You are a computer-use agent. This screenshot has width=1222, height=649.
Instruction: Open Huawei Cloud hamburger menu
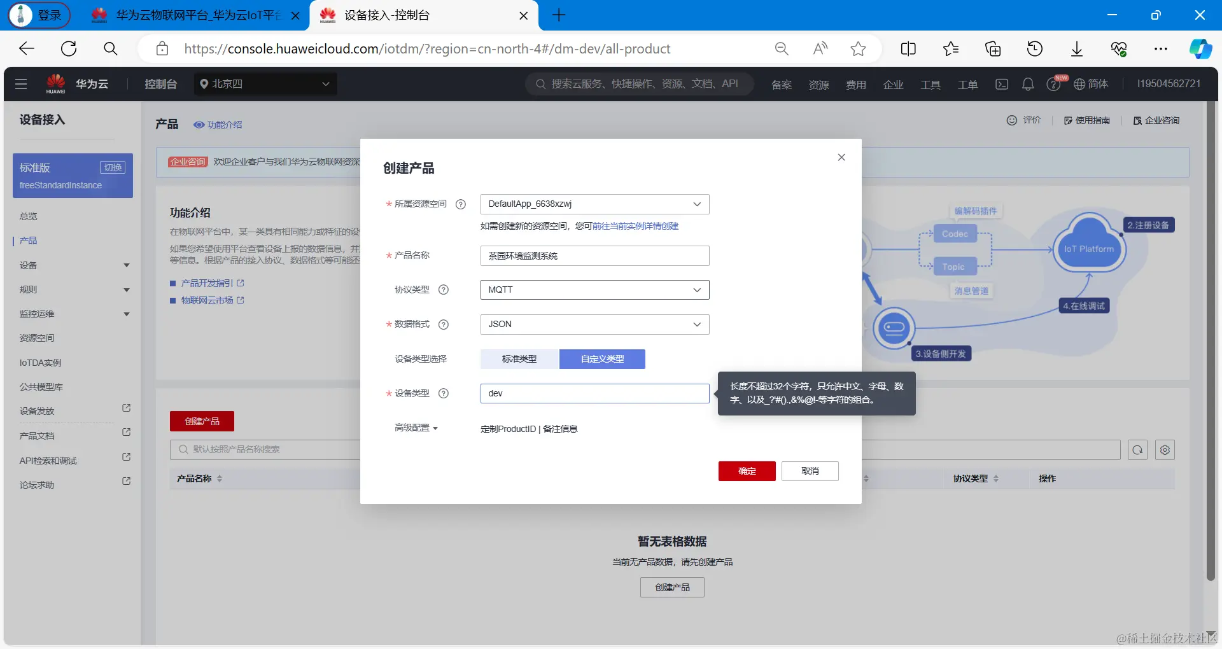[21, 84]
